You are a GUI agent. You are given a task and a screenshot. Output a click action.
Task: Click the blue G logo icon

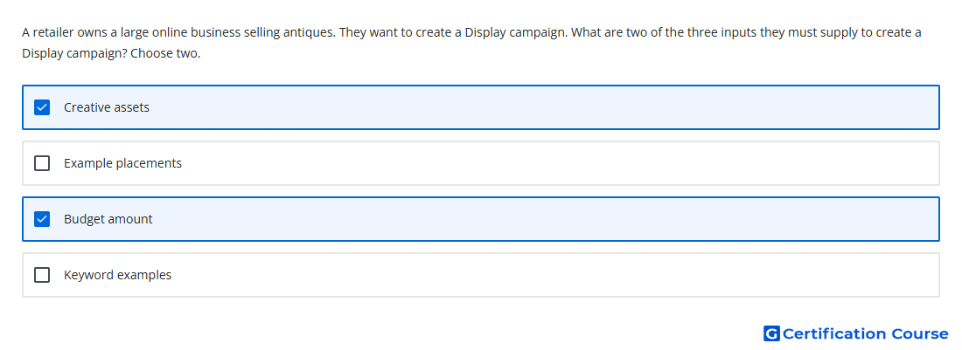771,333
